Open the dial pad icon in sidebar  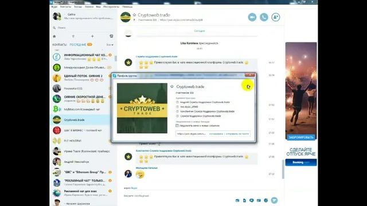coord(73,36)
